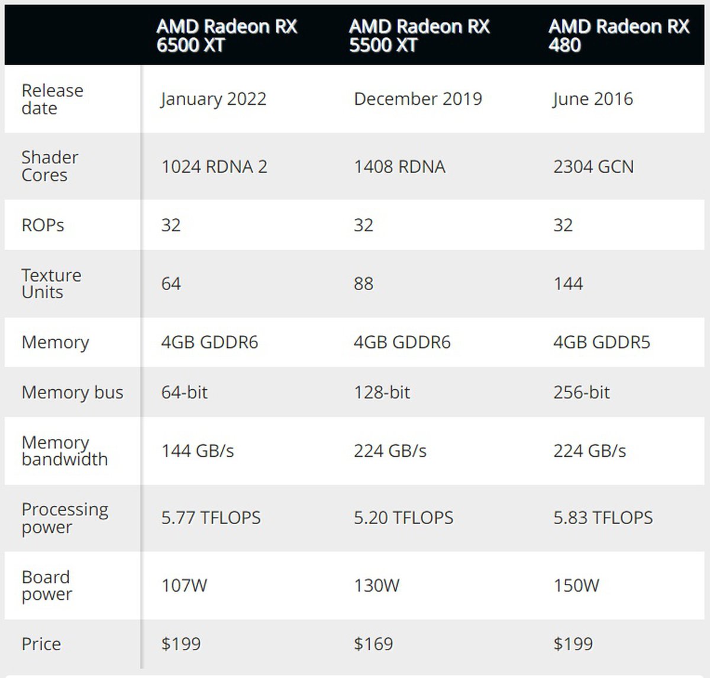
Task: Click the Memory bus row label
Action: click(72, 392)
